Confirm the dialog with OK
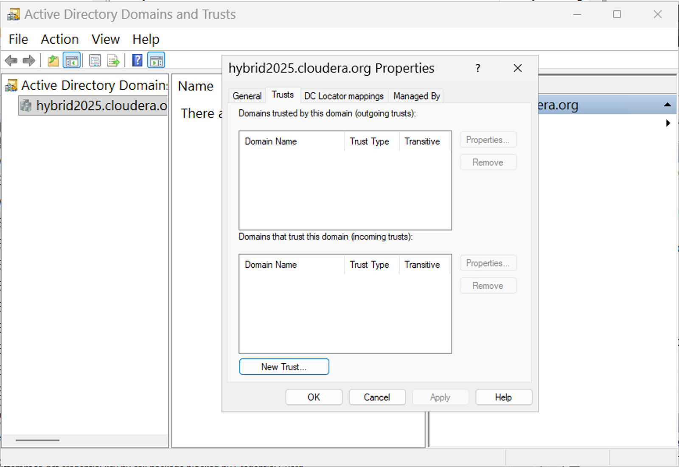The height and width of the screenshot is (467, 679). 314,398
